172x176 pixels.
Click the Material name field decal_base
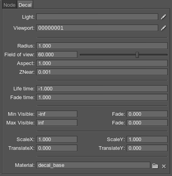(x=93, y=165)
